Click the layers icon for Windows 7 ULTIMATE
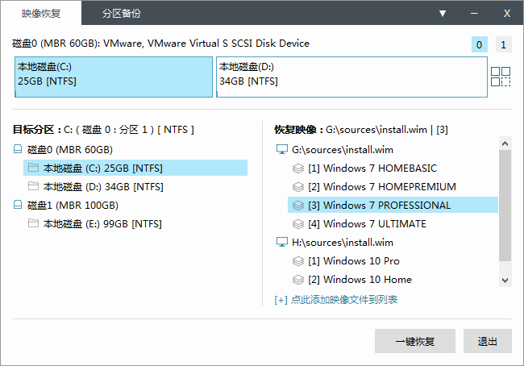Screen dimensions: 524x366 click(x=297, y=223)
